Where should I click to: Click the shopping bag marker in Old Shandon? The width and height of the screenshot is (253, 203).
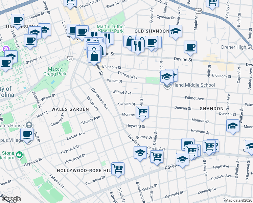coord(129,42)
